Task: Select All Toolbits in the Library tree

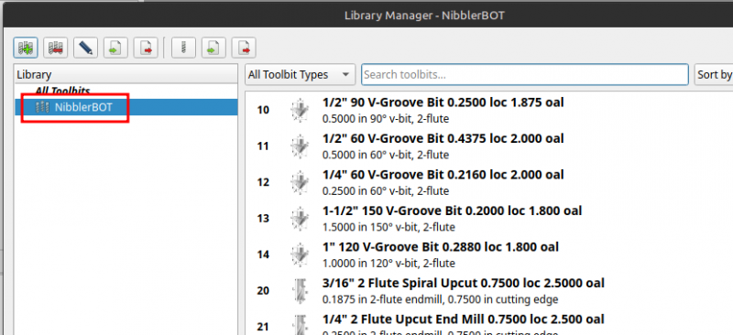Action: point(62,92)
